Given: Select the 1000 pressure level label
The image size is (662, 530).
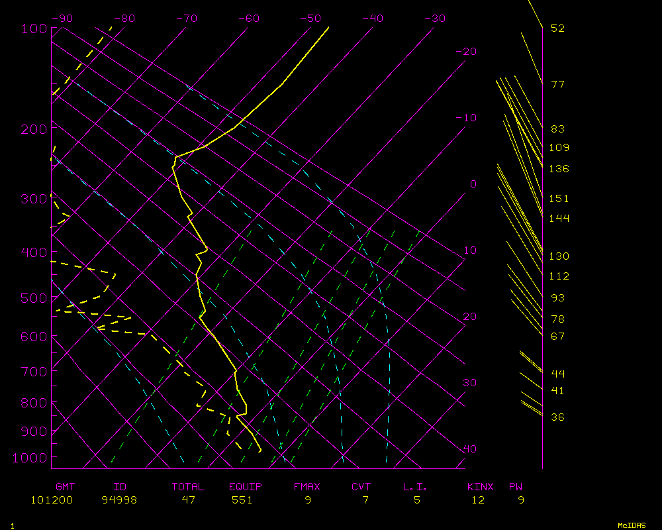Looking at the screenshot, I should pyautogui.click(x=31, y=457).
